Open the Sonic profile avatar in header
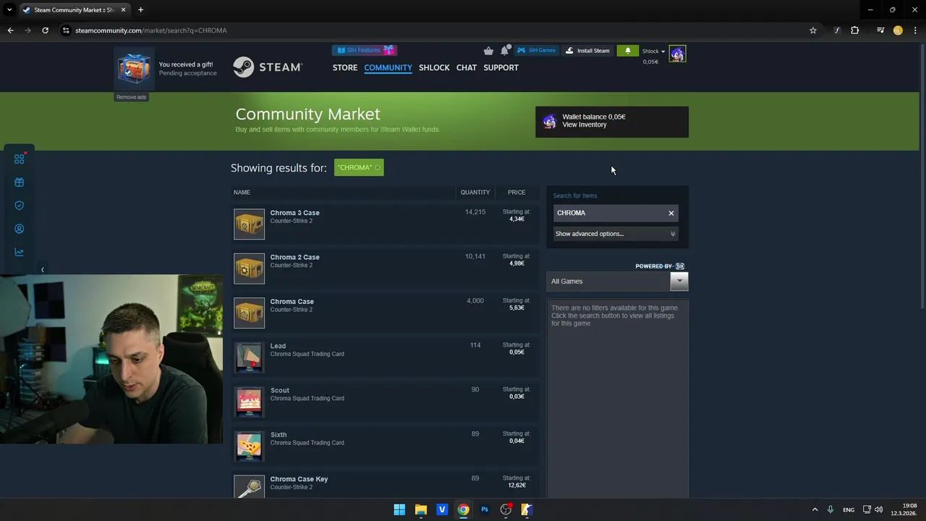This screenshot has height=521, width=926. pos(677,54)
